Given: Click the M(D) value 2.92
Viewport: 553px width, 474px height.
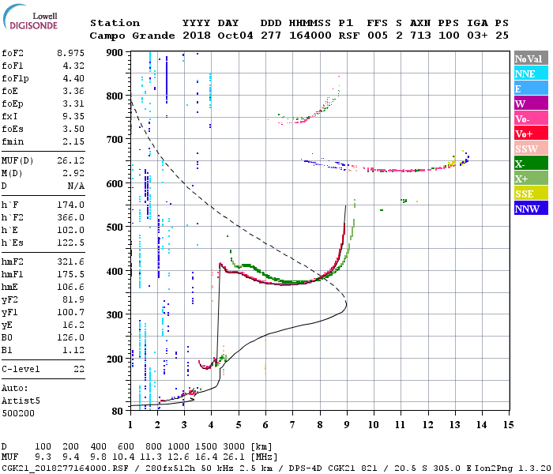Looking at the screenshot, I should [x=73, y=173].
